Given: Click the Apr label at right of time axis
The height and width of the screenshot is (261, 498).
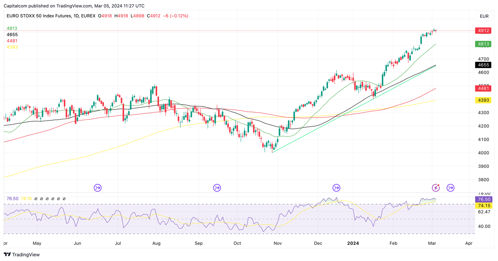Looking at the screenshot, I should click(x=469, y=244).
